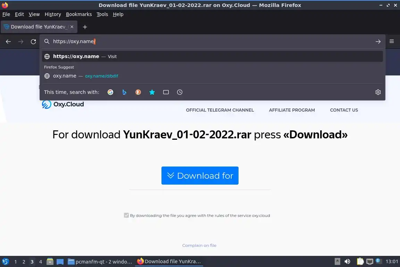Click the Complain on file link

point(199,245)
